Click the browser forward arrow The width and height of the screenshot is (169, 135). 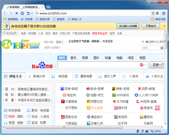point(11,13)
